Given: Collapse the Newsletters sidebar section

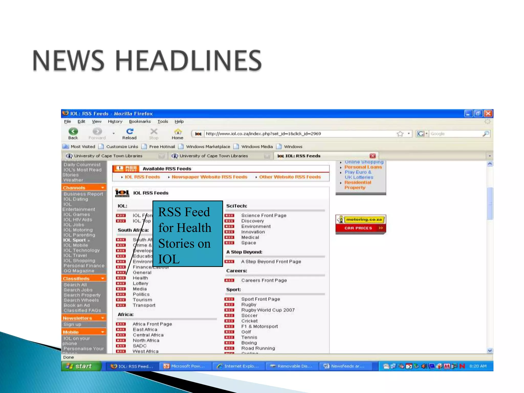Looking at the screenshot, I should pyautogui.click(x=103, y=318).
